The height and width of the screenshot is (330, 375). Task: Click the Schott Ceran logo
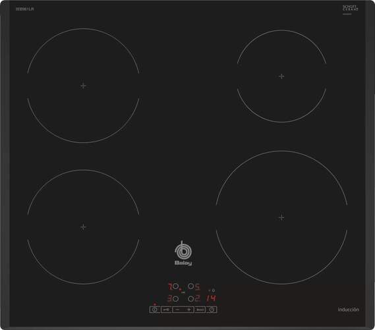(351, 8)
